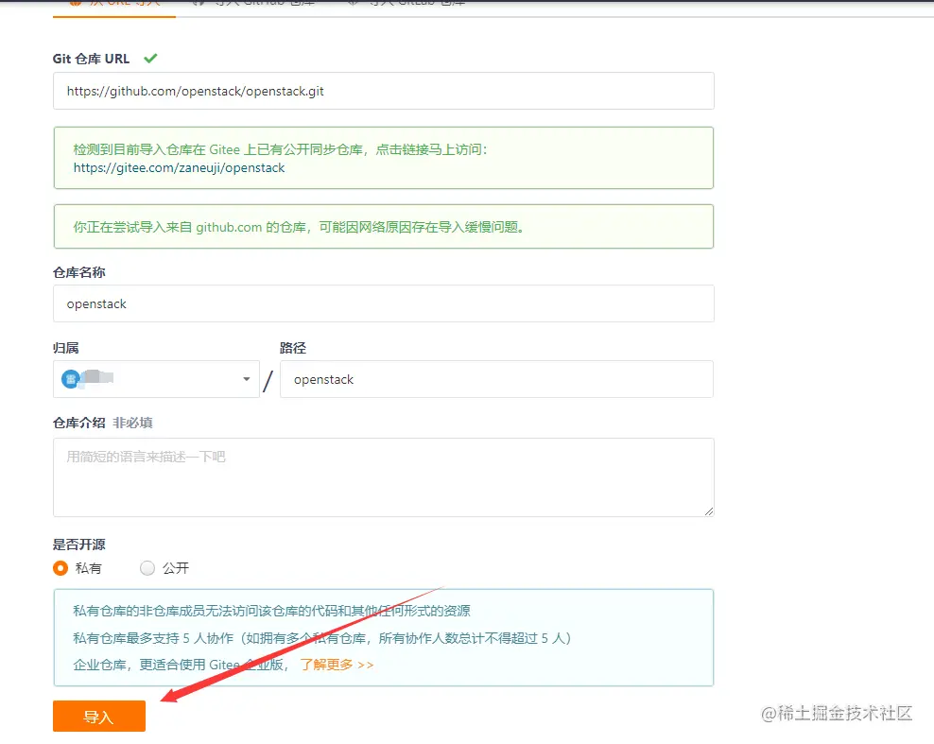Click the green URL validation checkmark icon
The width and height of the screenshot is (934, 744).
point(150,59)
